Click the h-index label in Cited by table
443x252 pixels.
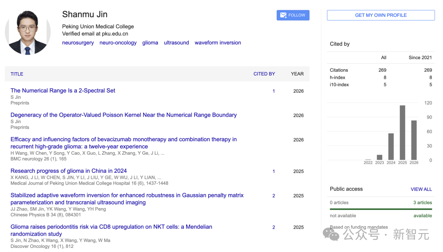[x=337, y=78]
